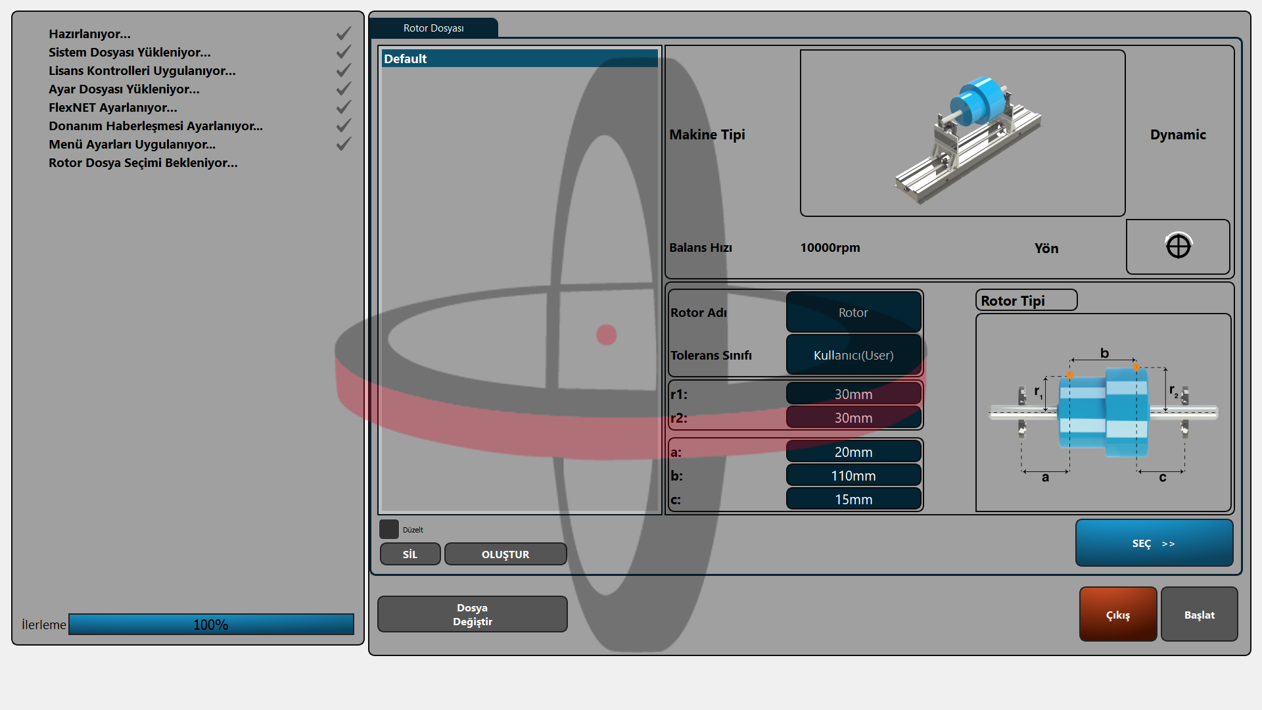Click the Rotor Adı name field
Viewport: 1262px width, 710px height.
(853, 312)
